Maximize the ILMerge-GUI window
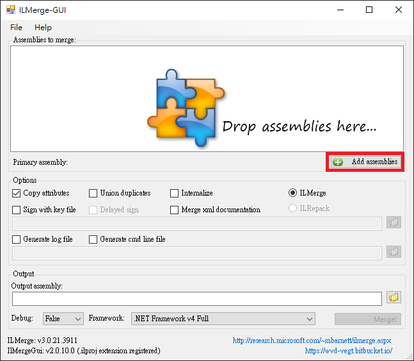This screenshot has width=414, height=361. pos(369,10)
